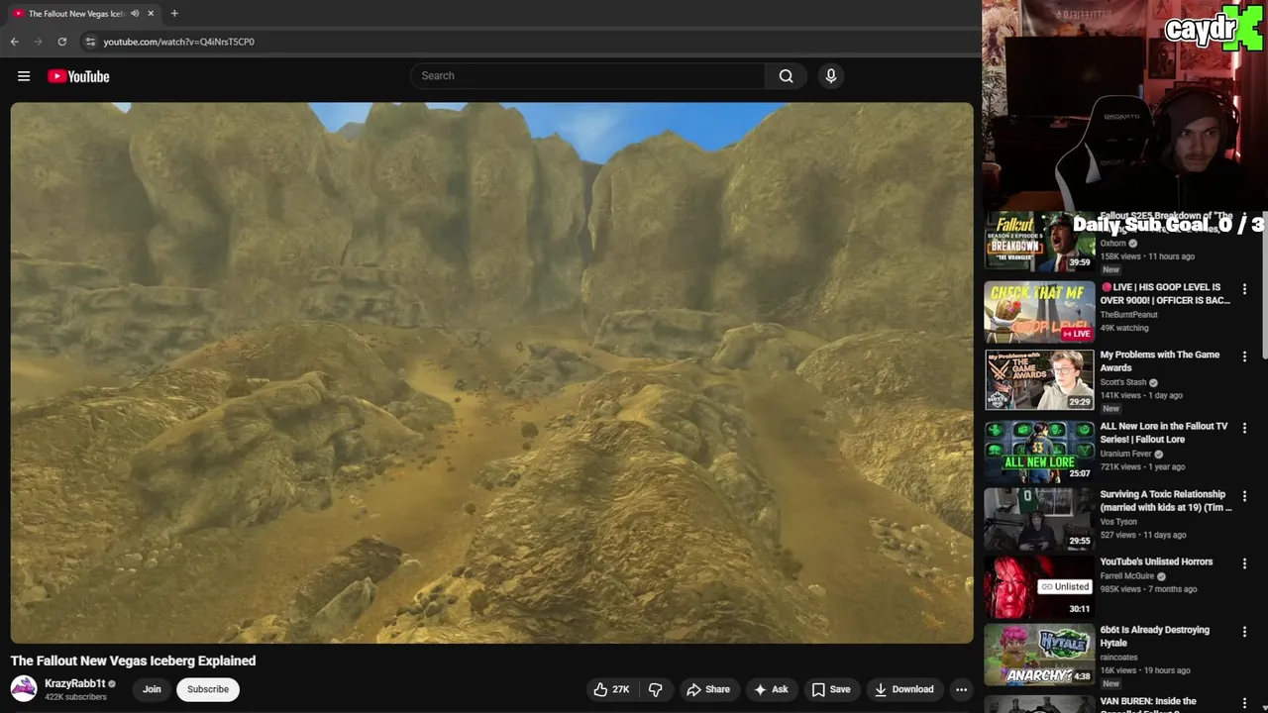
Task: Open options menu for Game Awards video
Action: (1245, 357)
